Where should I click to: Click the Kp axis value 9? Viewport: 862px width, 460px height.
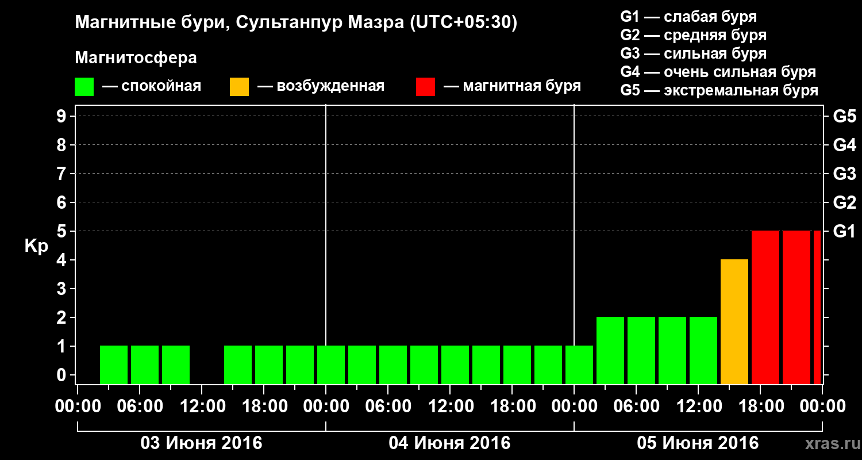pos(63,116)
